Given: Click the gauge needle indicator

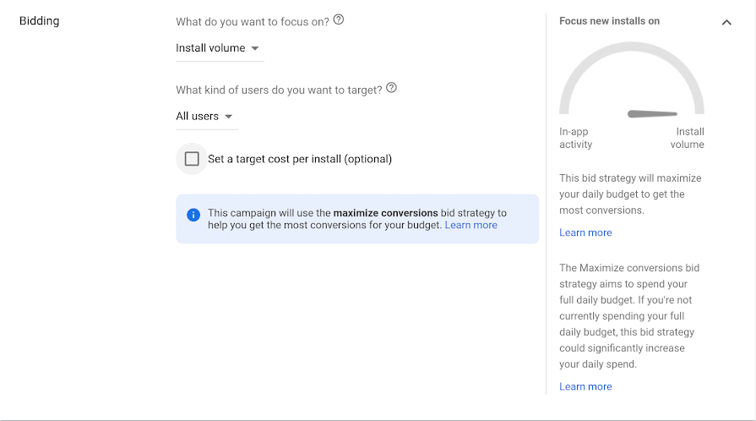Looking at the screenshot, I should (653, 113).
